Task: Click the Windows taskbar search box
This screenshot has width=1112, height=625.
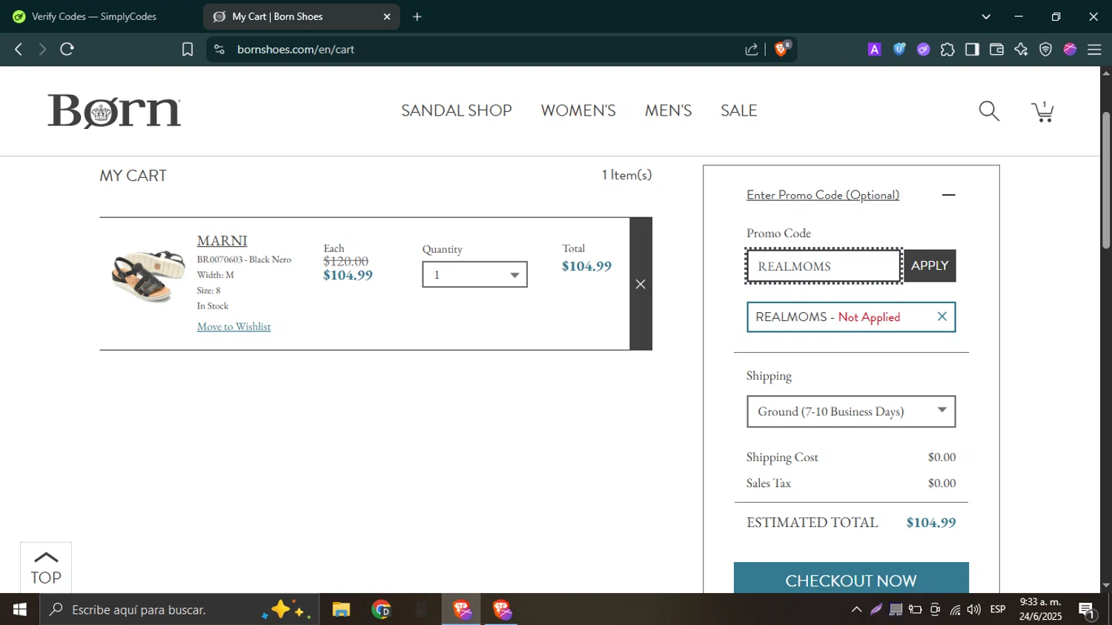Action: click(x=179, y=609)
